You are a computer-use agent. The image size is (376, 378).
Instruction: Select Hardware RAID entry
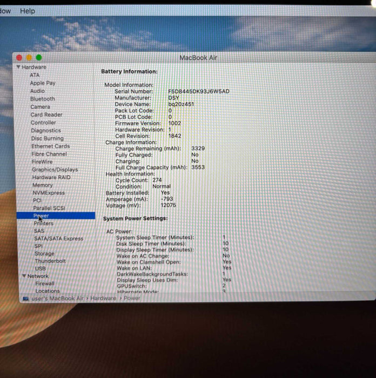pos(51,178)
